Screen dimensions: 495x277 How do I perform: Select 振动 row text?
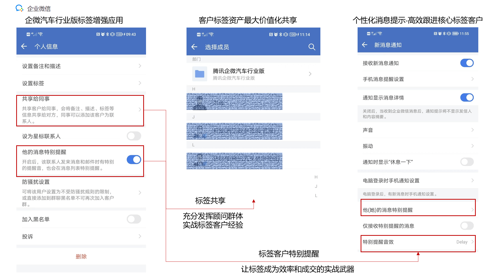point(368,146)
